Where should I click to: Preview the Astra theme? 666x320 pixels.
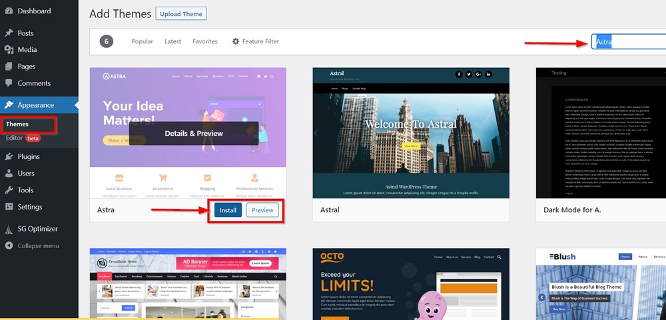coord(262,210)
